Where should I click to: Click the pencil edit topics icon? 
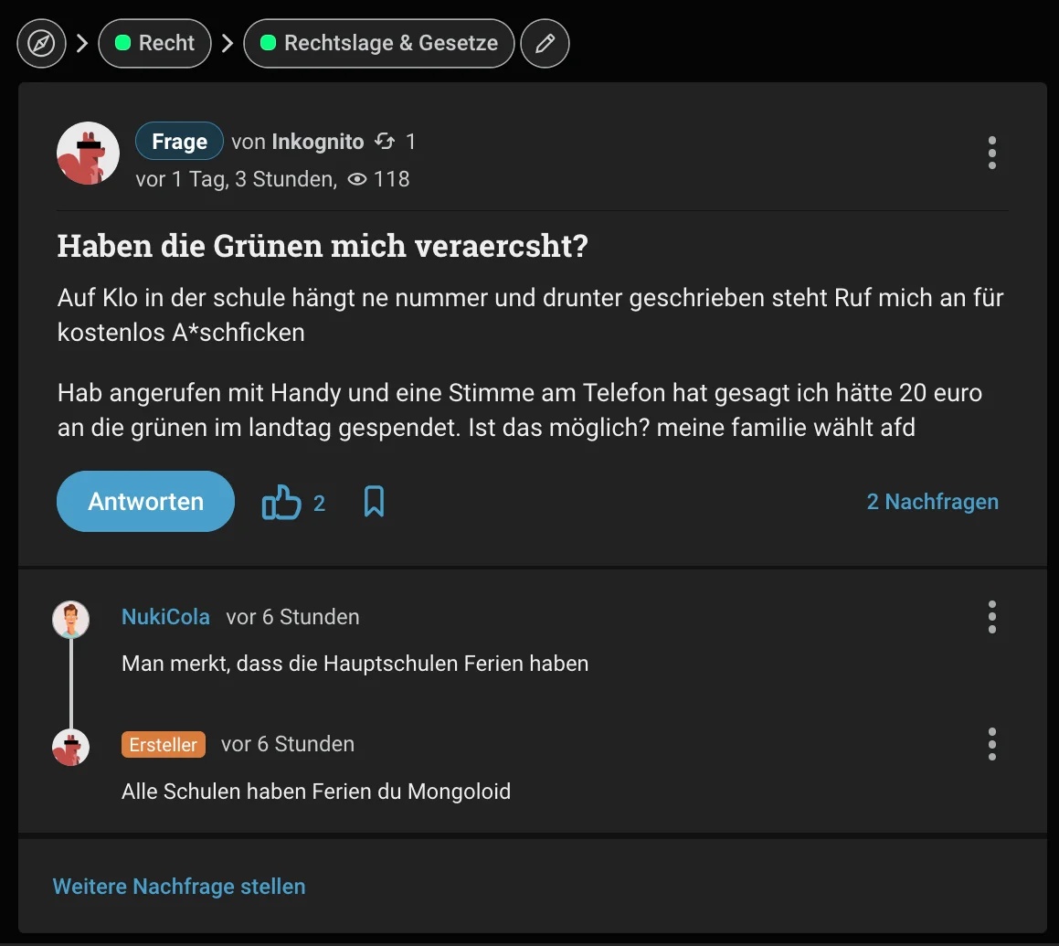click(545, 44)
